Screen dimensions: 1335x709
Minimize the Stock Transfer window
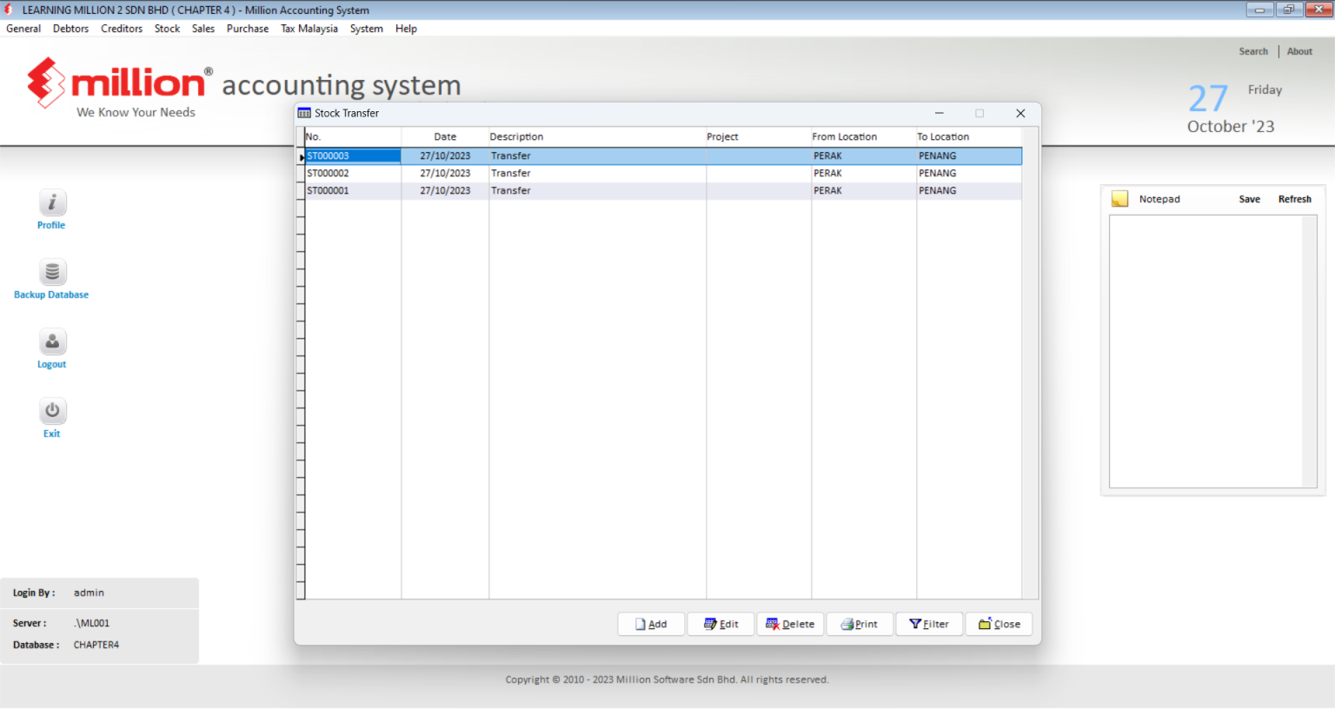(x=939, y=113)
